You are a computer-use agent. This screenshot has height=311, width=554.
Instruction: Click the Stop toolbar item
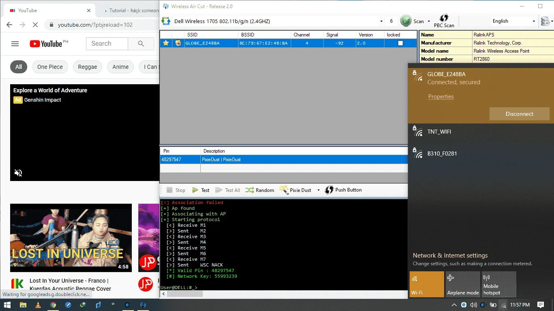coord(176,190)
